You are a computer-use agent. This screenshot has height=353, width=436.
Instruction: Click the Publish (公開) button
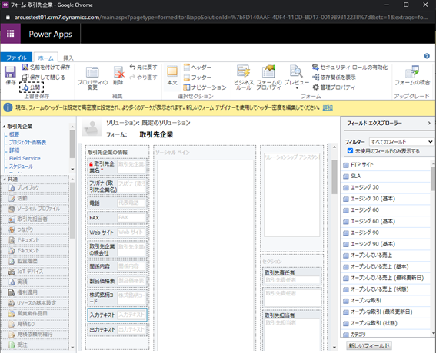pyautogui.click(x=32, y=87)
